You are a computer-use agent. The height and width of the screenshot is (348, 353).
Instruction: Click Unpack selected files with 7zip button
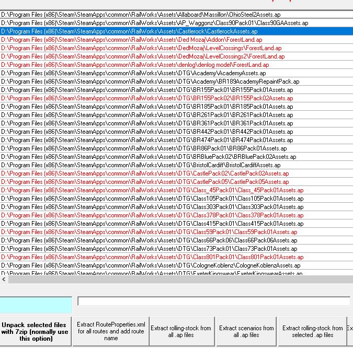36,331
